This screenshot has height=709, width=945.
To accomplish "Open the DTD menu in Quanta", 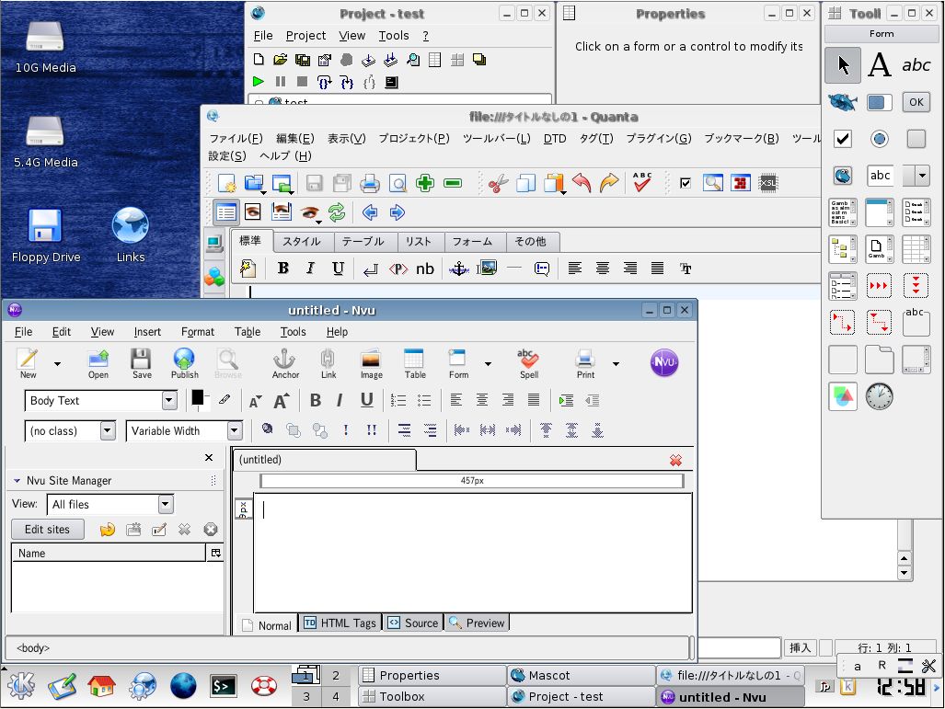I will [555, 139].
